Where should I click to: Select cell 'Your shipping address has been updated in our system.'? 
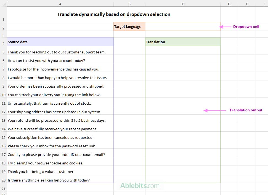pos(60,110)
